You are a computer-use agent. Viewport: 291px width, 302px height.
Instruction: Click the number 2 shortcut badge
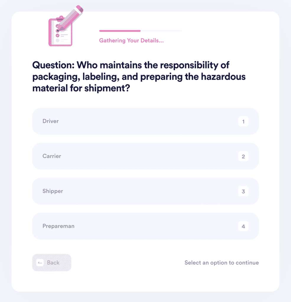click(243, 156)
